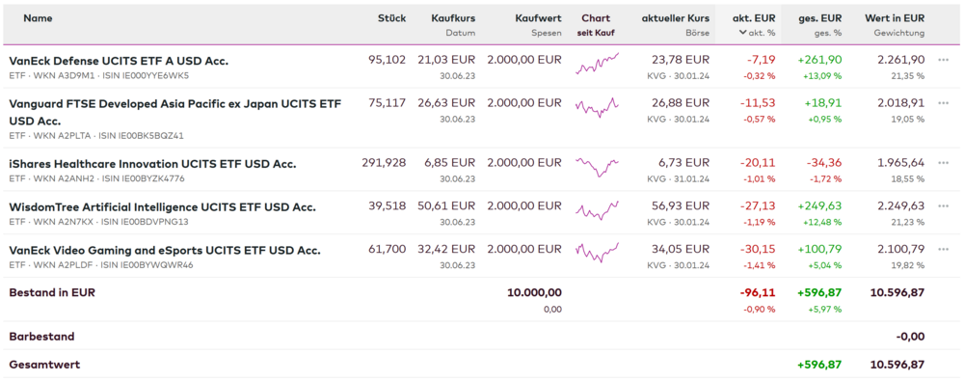The height and width of the screenshot is (381, 964).
Task: Select ISIN IE00BYZK4776 line
Action: [96, 178]
